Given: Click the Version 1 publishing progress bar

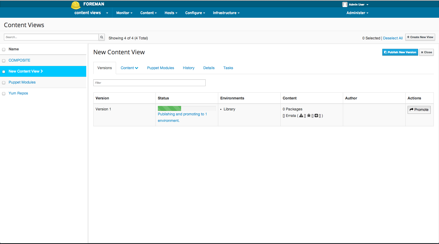Looking at the screenshot, I should pos(187,108).
